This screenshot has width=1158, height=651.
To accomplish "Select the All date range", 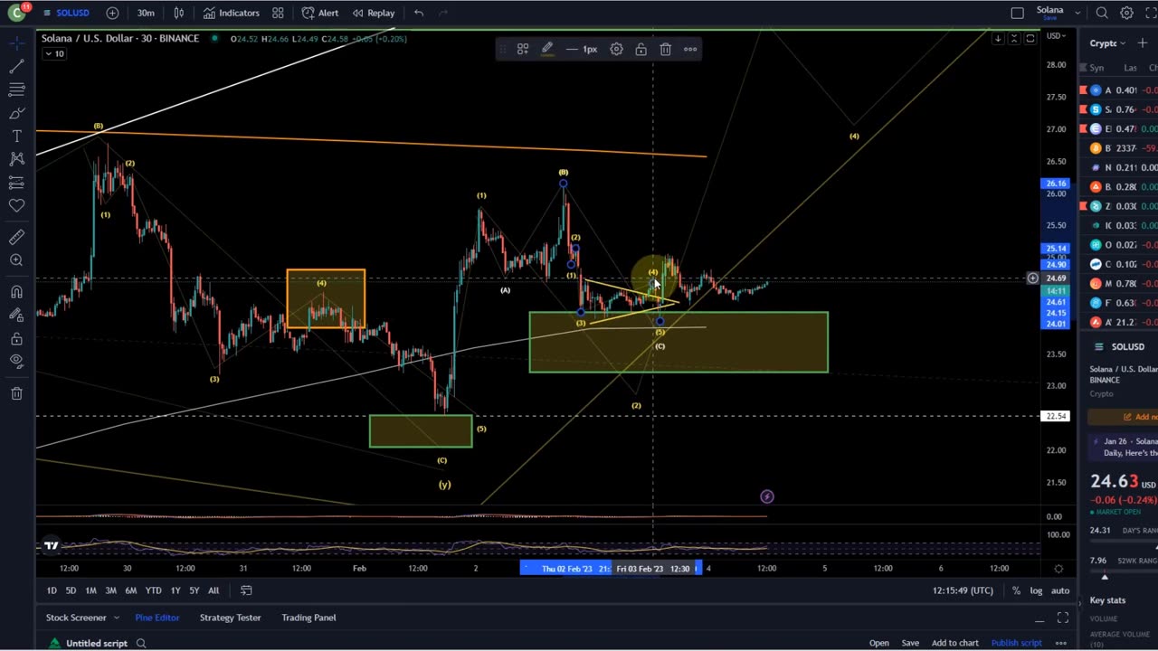I will (214, 590).
